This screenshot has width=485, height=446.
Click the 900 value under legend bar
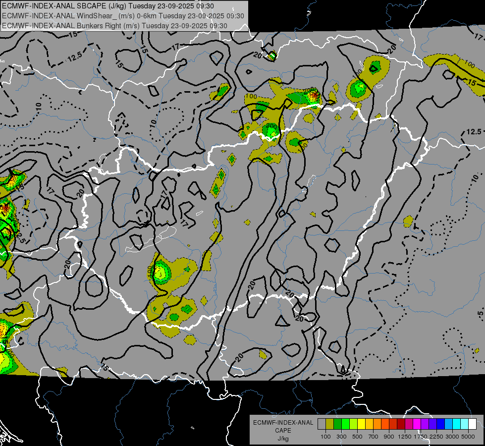389,437
